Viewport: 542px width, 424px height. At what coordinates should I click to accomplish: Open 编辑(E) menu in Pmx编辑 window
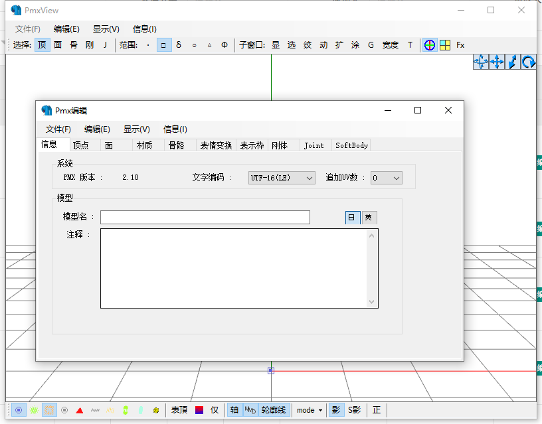pyautogui.click(x=97, y=129)
